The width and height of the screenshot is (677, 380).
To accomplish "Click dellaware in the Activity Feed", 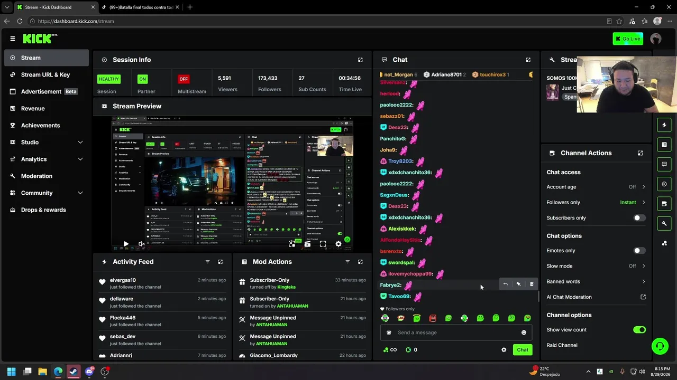I will [x=122, y=299].
